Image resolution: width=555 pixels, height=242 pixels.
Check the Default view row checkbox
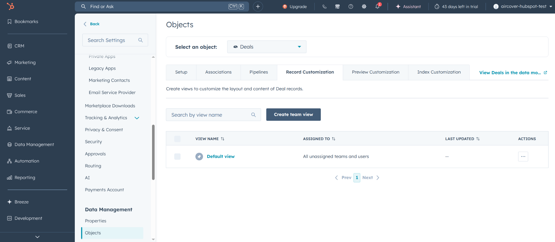pyautogui.click(x=178, y=157)
